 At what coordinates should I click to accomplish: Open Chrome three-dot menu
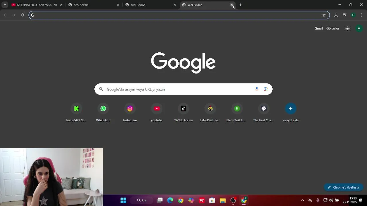tap(362, 15)
